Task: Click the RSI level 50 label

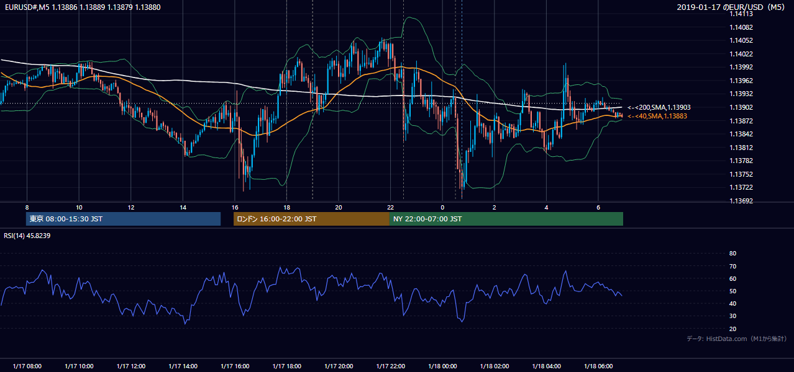Action: click(x=732, y=291)
